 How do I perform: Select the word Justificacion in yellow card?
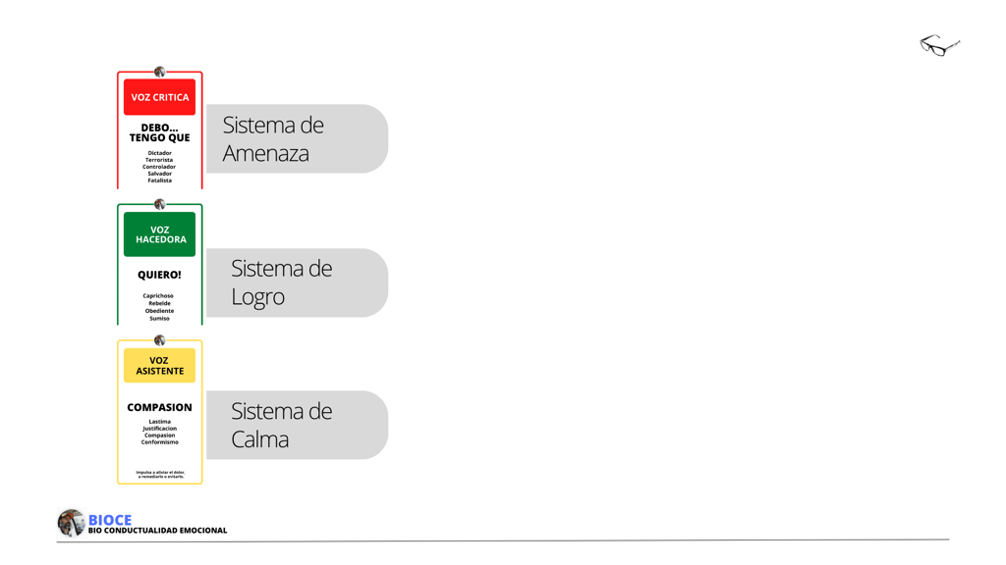[159, 429]
